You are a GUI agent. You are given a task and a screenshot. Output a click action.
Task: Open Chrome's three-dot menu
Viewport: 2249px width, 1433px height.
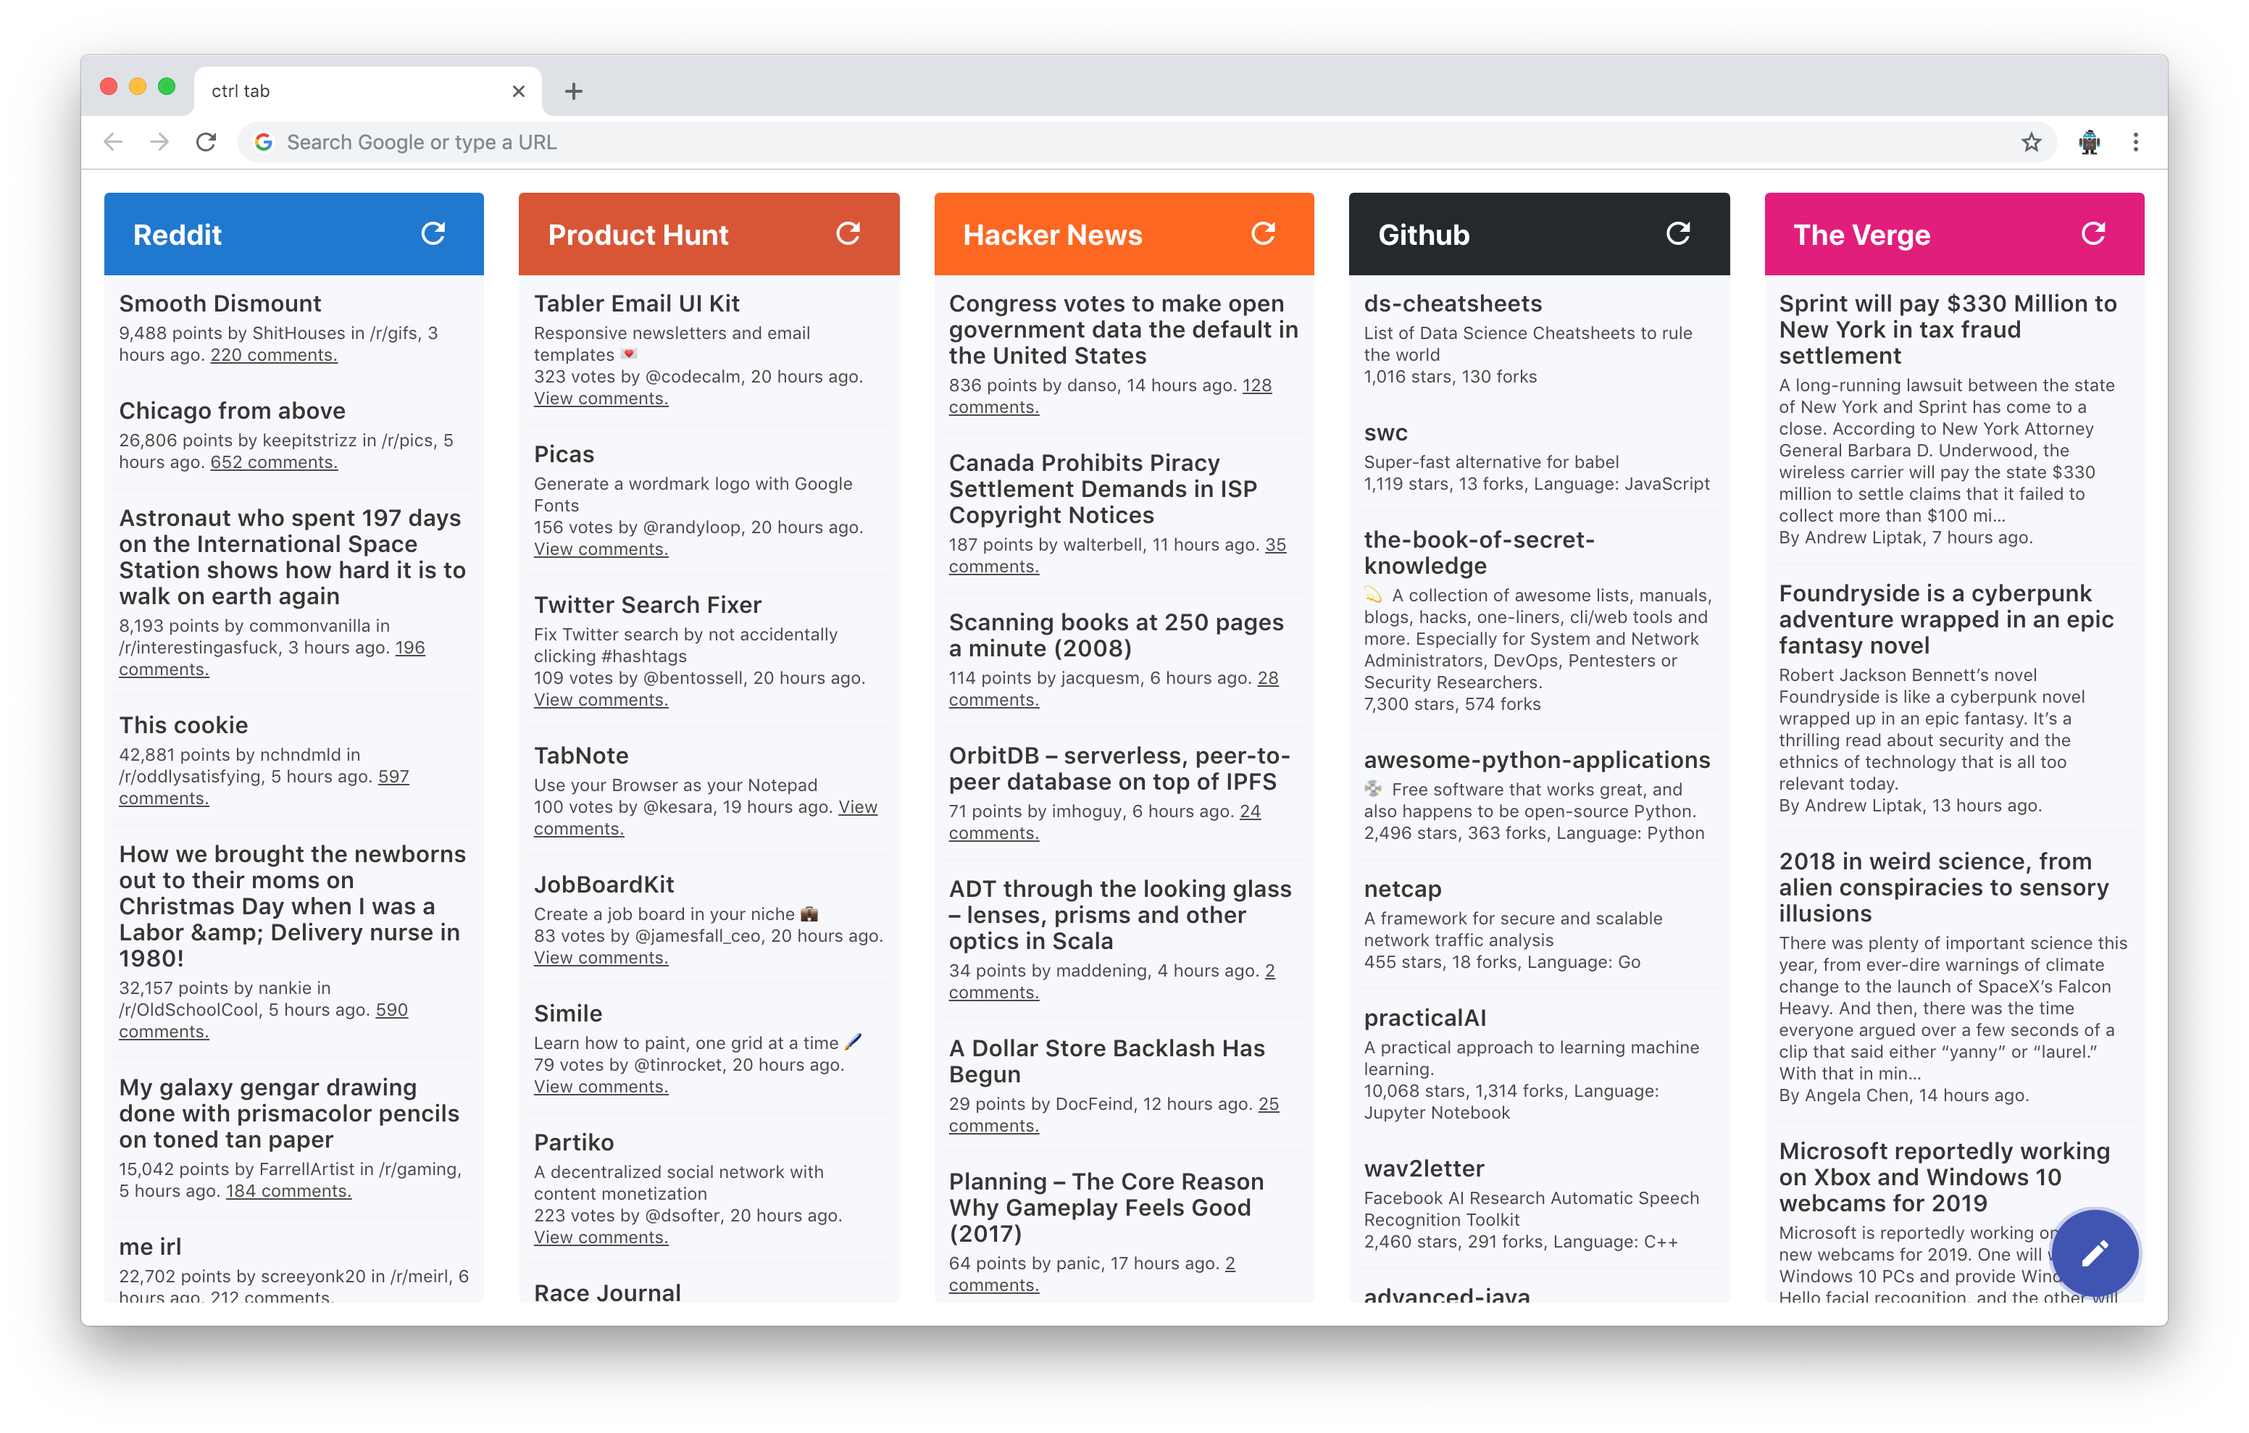coord(2135,142)
